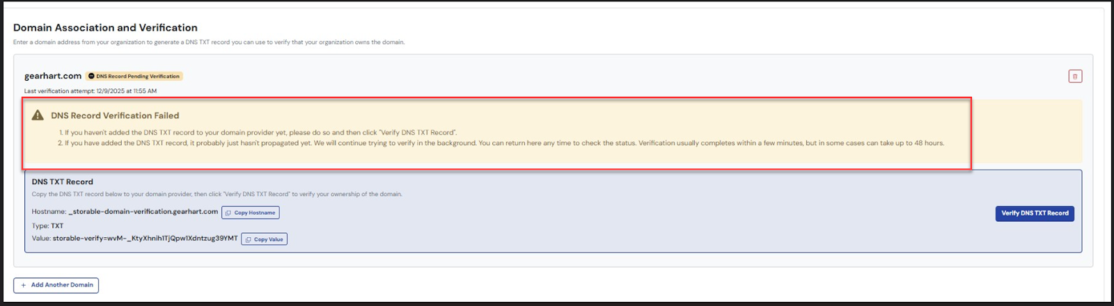Click the warning triangle icon in the alert
Viewport: 1114px width, 306px height.
click(38, 115)
